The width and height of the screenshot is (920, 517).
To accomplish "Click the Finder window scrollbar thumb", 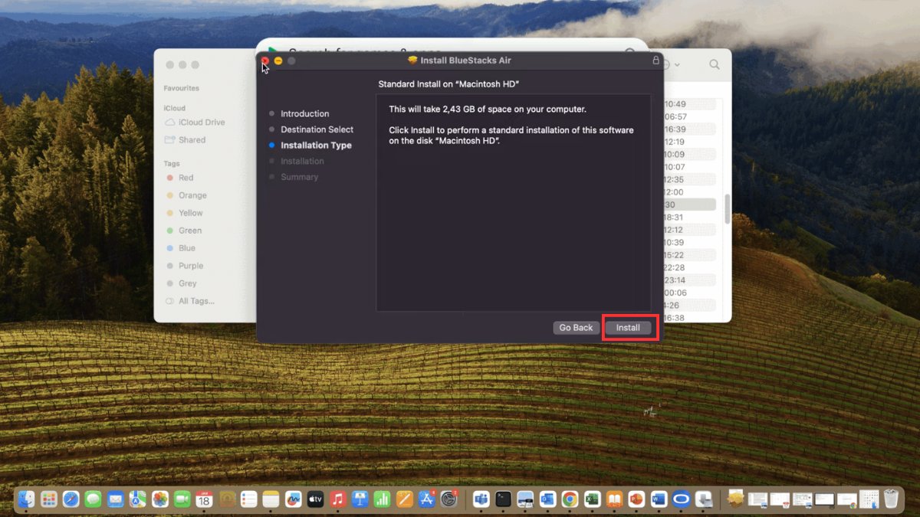I will coord(728,208).
